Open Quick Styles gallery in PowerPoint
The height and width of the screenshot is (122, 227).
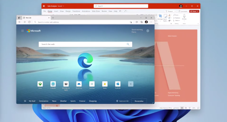tap(165, 18)
